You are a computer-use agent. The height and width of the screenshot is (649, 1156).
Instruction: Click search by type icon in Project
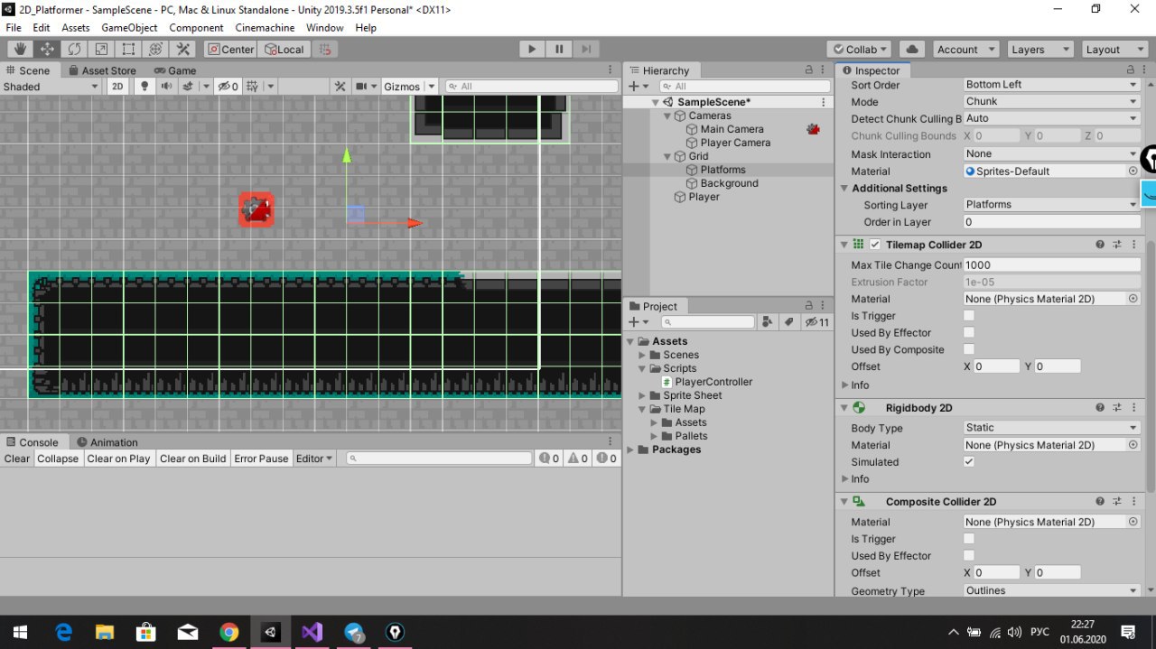coord(768,322)
